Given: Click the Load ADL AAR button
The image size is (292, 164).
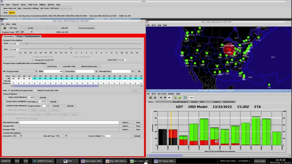Looking at the screenshot, I should [69, 66].
